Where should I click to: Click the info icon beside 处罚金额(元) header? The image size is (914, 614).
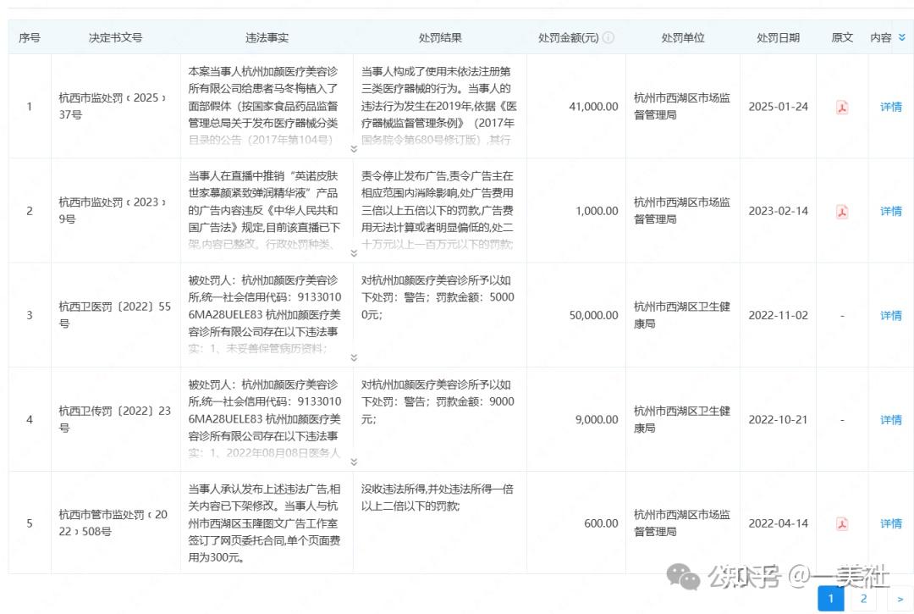(x=610, y=36)
